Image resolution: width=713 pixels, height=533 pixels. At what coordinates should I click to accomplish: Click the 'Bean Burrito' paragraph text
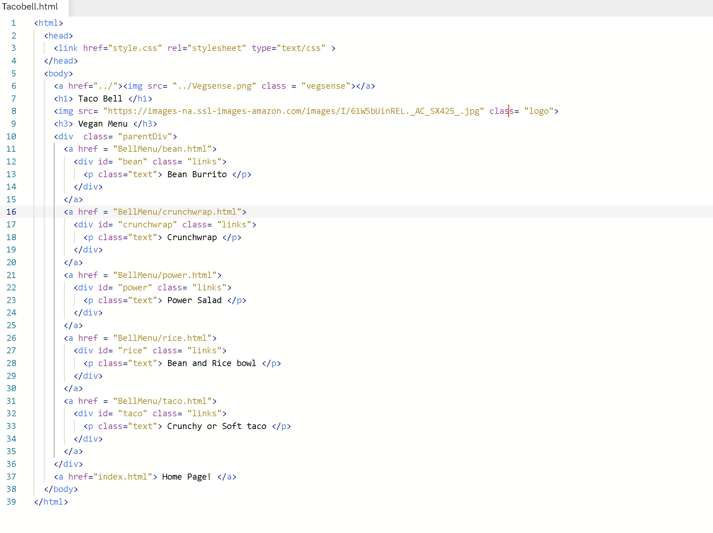[x=197, y=174]
